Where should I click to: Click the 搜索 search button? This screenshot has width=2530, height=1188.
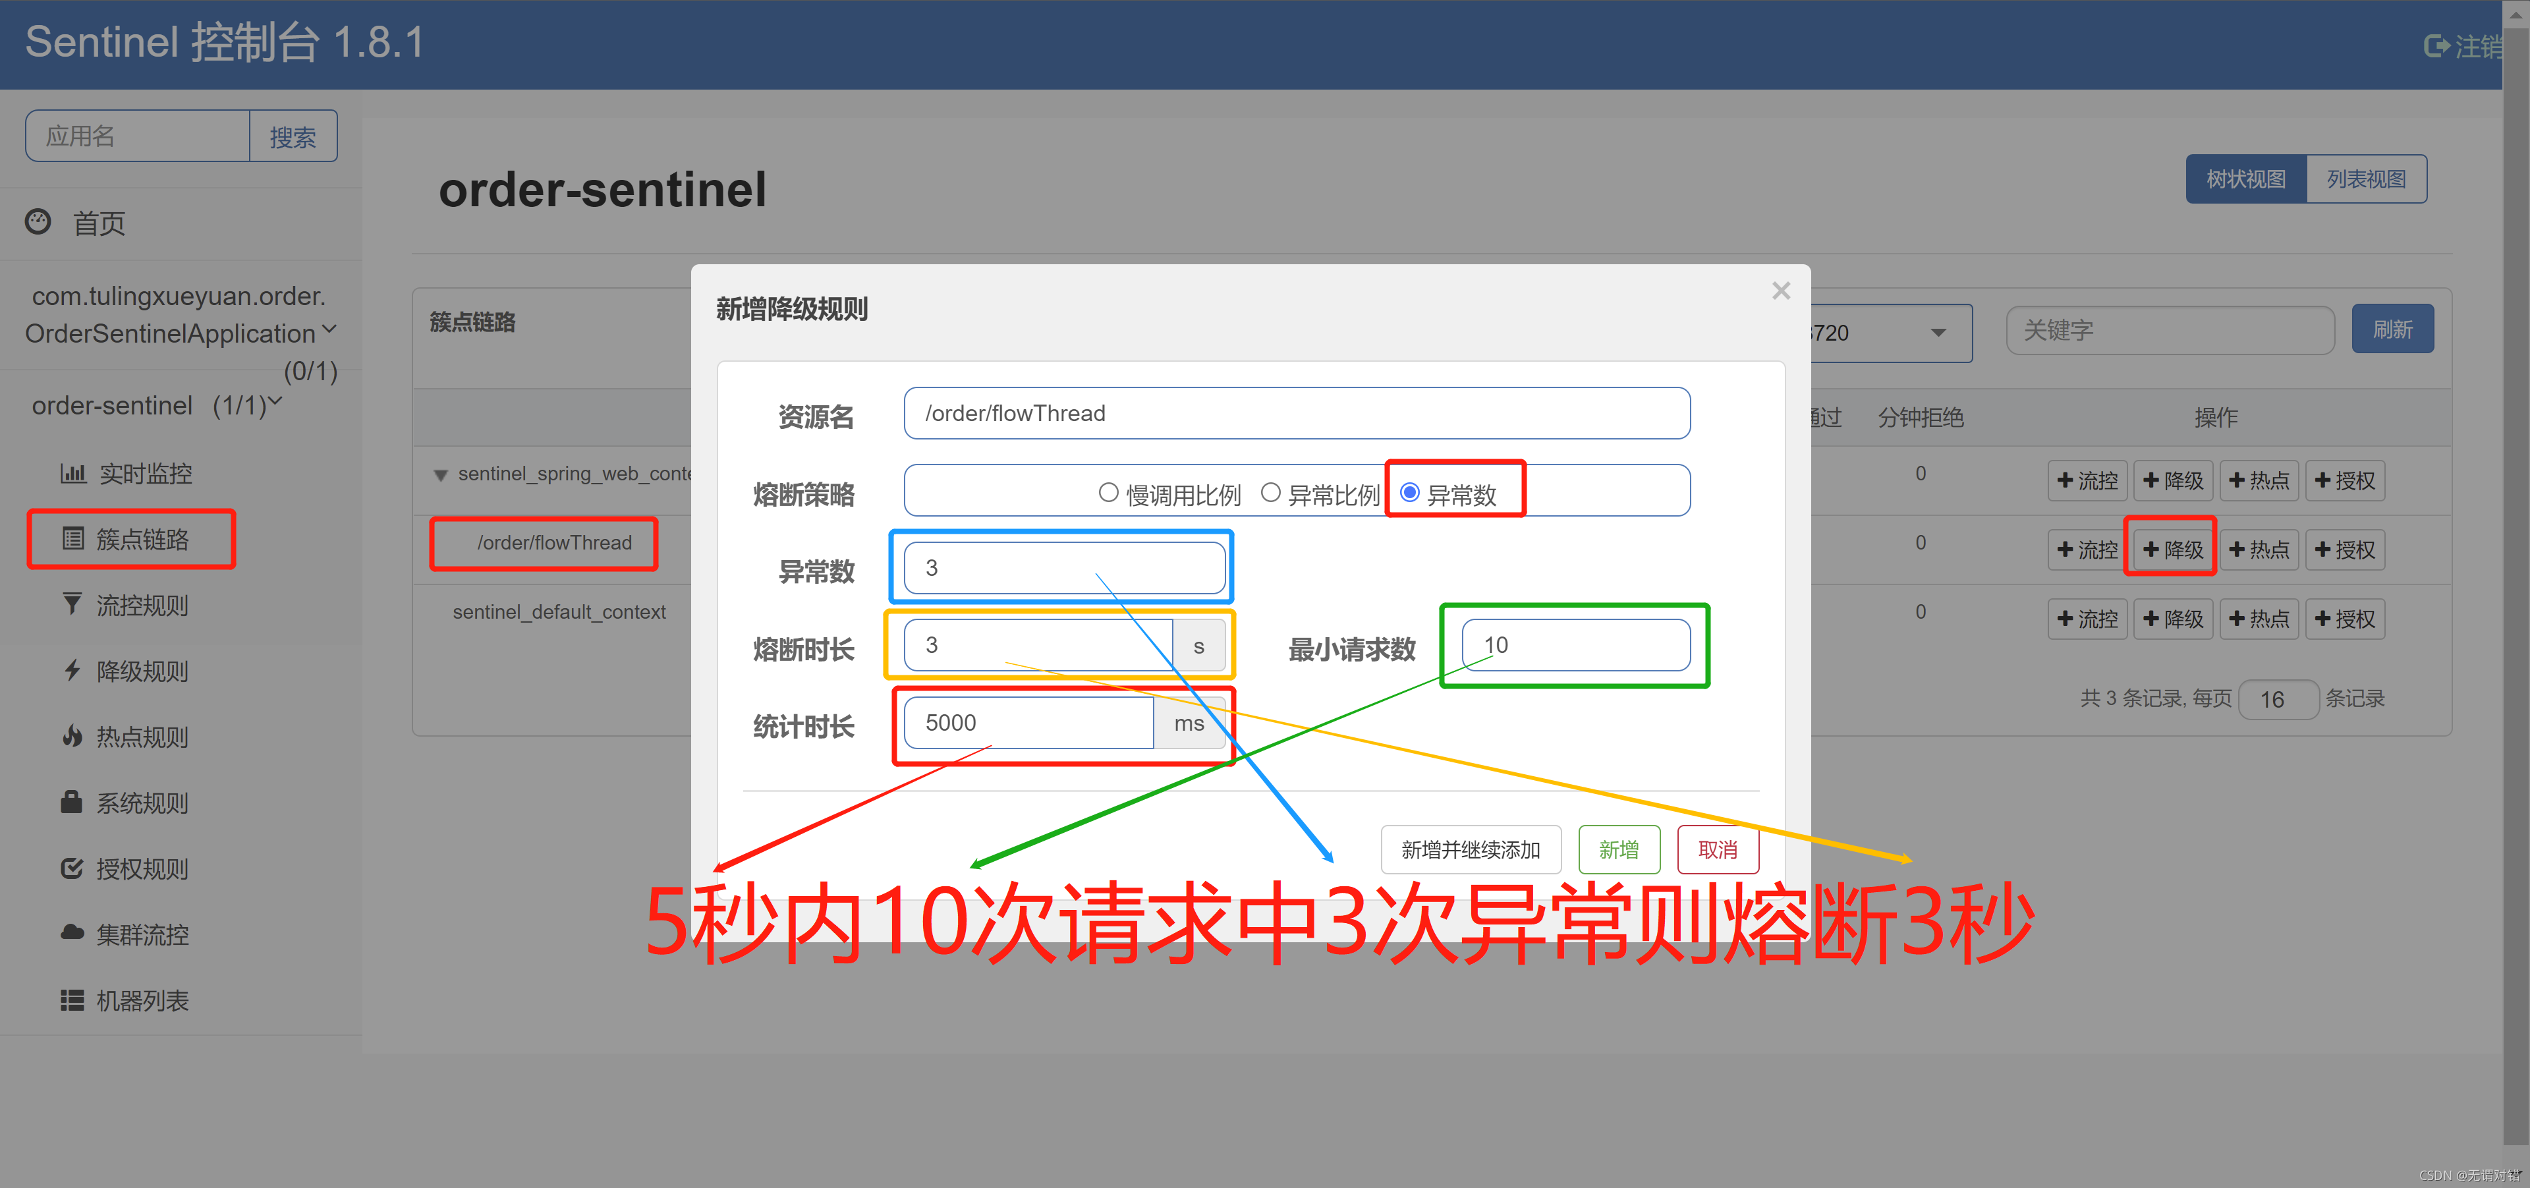[x=293, y=136]
